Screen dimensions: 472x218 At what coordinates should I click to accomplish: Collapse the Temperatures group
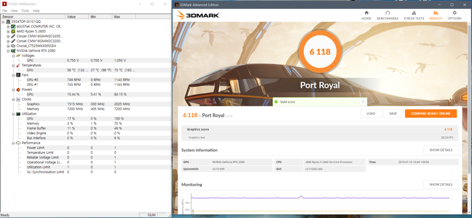(x=13, y=65)
